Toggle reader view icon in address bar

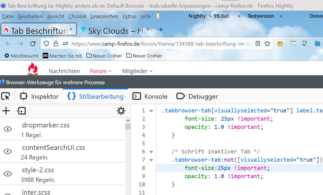(258, 44)
